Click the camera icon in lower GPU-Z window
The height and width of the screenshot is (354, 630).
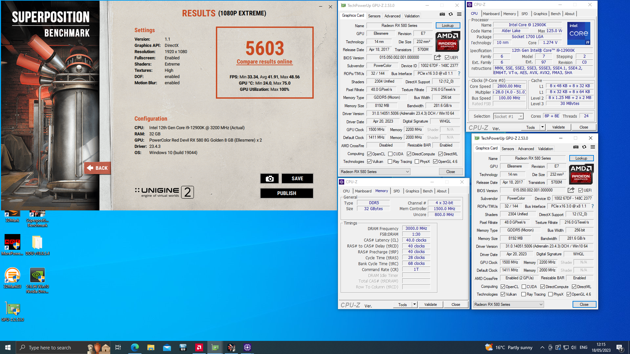click(x=576, y=147)
